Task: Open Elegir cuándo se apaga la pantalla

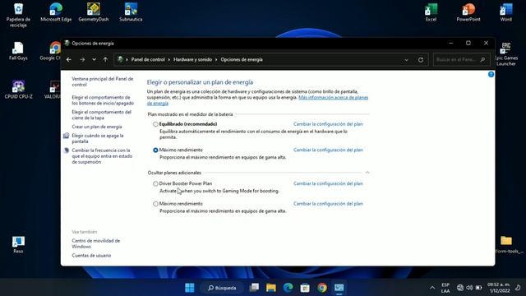Action: pos(98,138)
